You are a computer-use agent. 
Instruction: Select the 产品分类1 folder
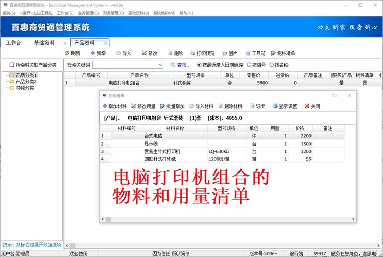(x=23, y=75)
